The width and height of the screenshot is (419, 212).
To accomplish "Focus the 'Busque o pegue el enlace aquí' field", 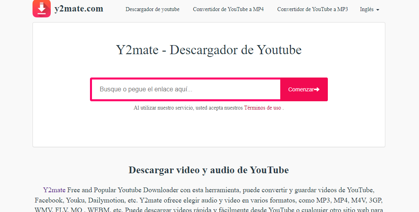I will [x=186, y=89].
